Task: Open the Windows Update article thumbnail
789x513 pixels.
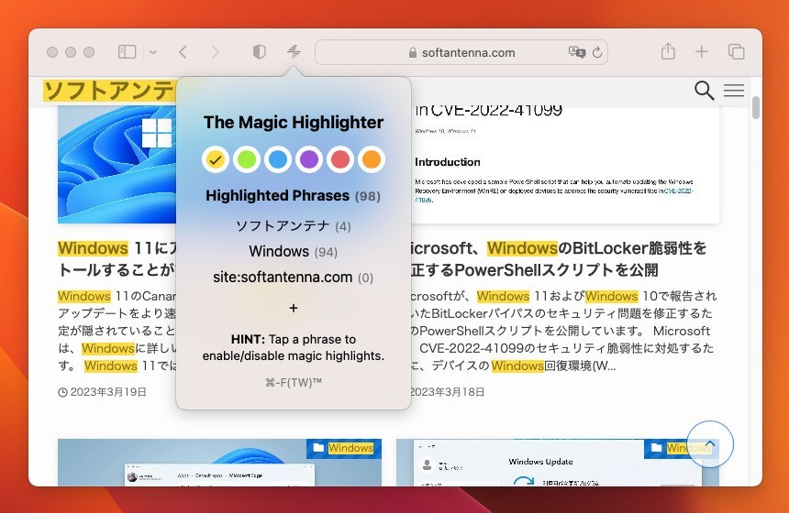Action: pos(558,463)
